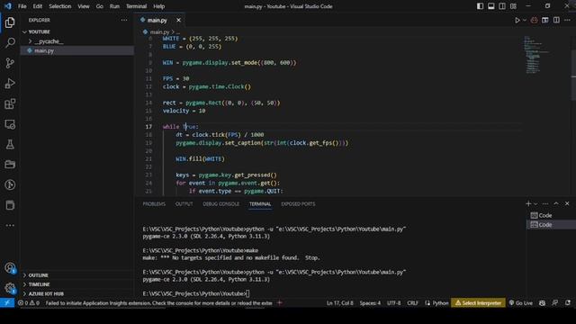Switch to the TERMINAL tab
This screenshot has height=324, width=576.
(x=260, y=204)
